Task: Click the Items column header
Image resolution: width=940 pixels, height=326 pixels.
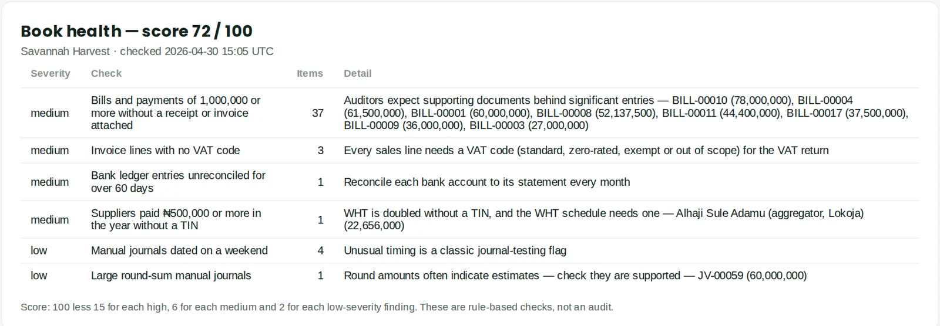Action: point(310,73)
